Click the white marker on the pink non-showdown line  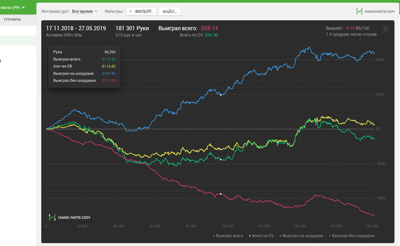tap(221, 194)
